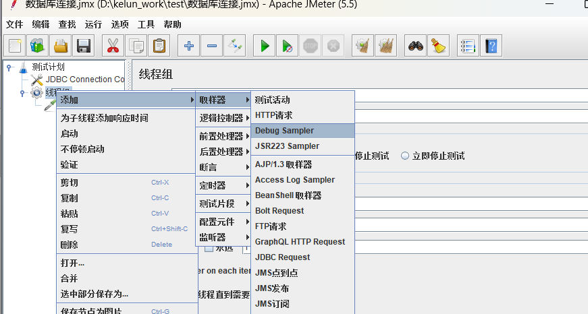588x314 pixels.
Task: Select JDBC Connection Configuration tree item
Action: click(x=78, y=80)
